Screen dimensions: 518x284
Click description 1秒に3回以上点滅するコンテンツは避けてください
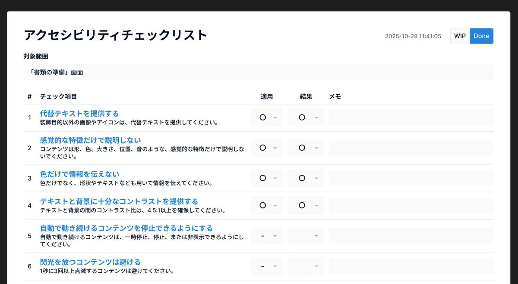tap(107, 271)
